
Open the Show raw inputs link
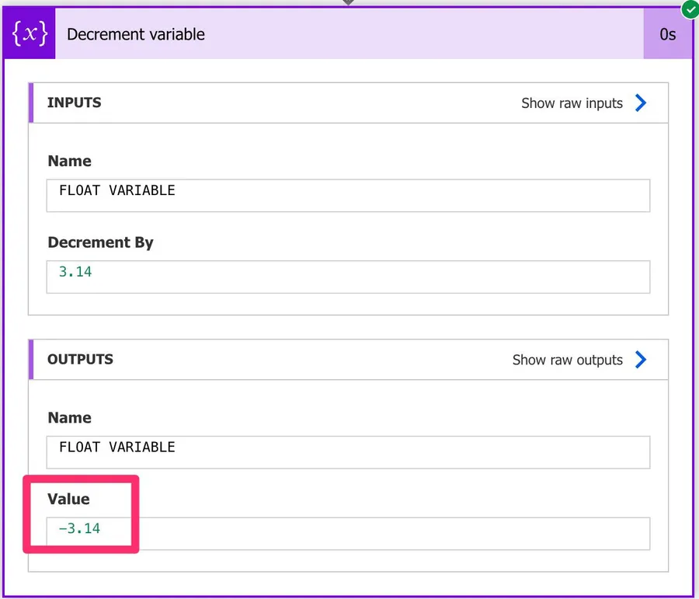[x=572, y=103]
